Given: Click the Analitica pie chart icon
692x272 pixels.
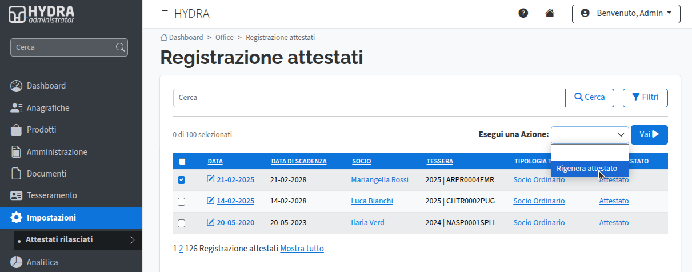Looking at the screenshot, I should pyautogui.click(x=16, y=262).
